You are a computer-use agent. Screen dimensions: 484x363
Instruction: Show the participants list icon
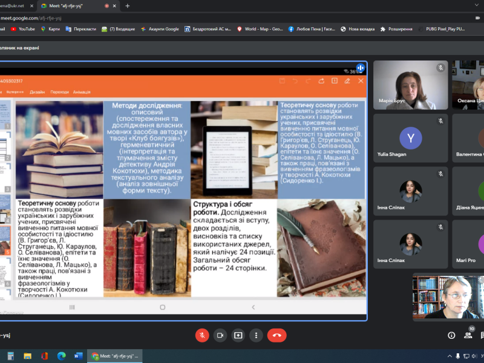[468, 335]
